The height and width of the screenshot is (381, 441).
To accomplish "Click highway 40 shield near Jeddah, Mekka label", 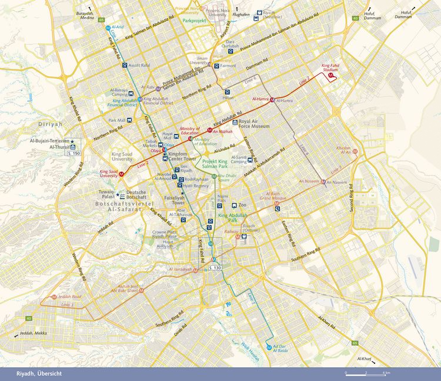I will pos(28,319).
